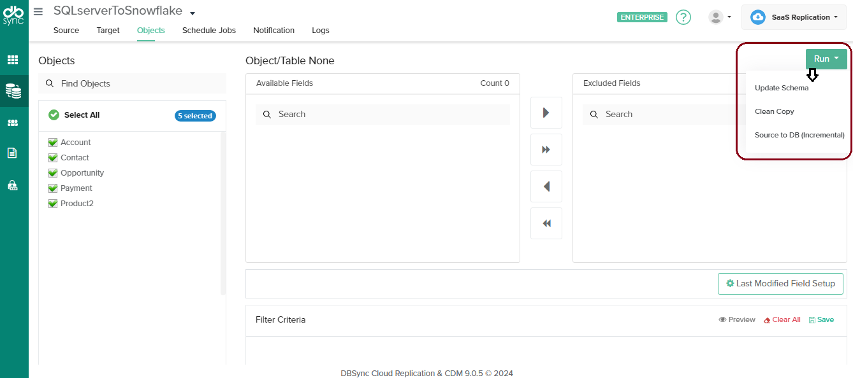Expand the user account avatar dropdown
The image size is (853, 378).
click(x=720, y=17)
